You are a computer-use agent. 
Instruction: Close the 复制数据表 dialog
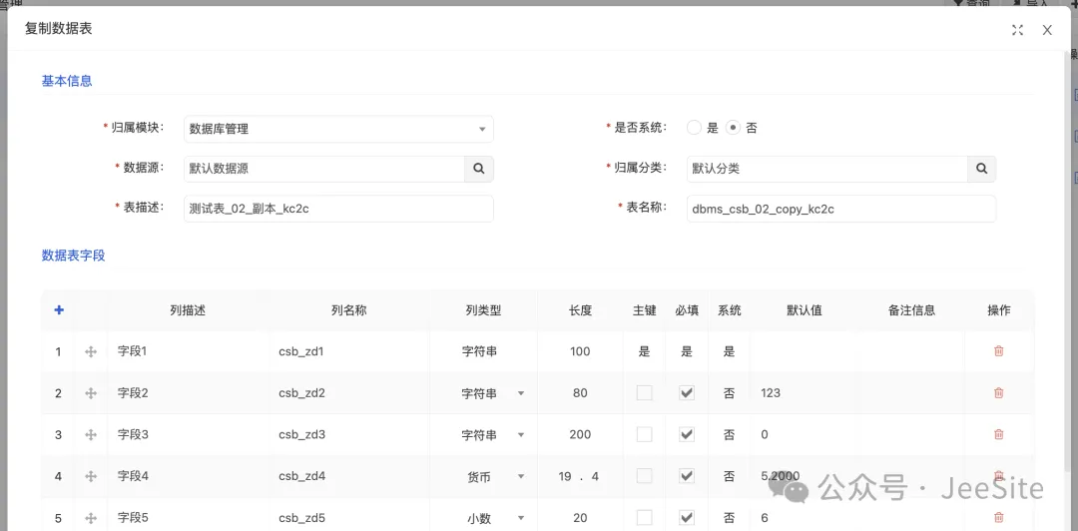pos(1047,30)
